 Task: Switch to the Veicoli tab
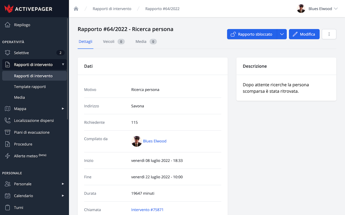(112, 42)
